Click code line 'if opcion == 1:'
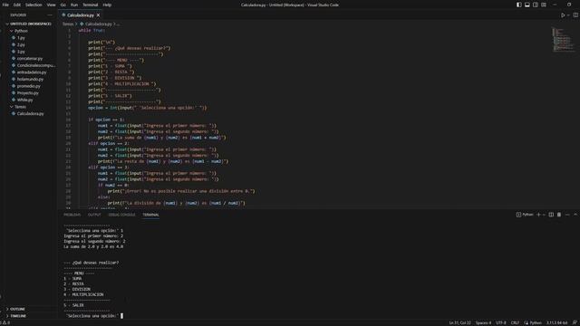 coord(106,120)
